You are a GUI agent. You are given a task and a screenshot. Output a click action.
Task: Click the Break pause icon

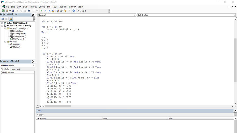46,11
